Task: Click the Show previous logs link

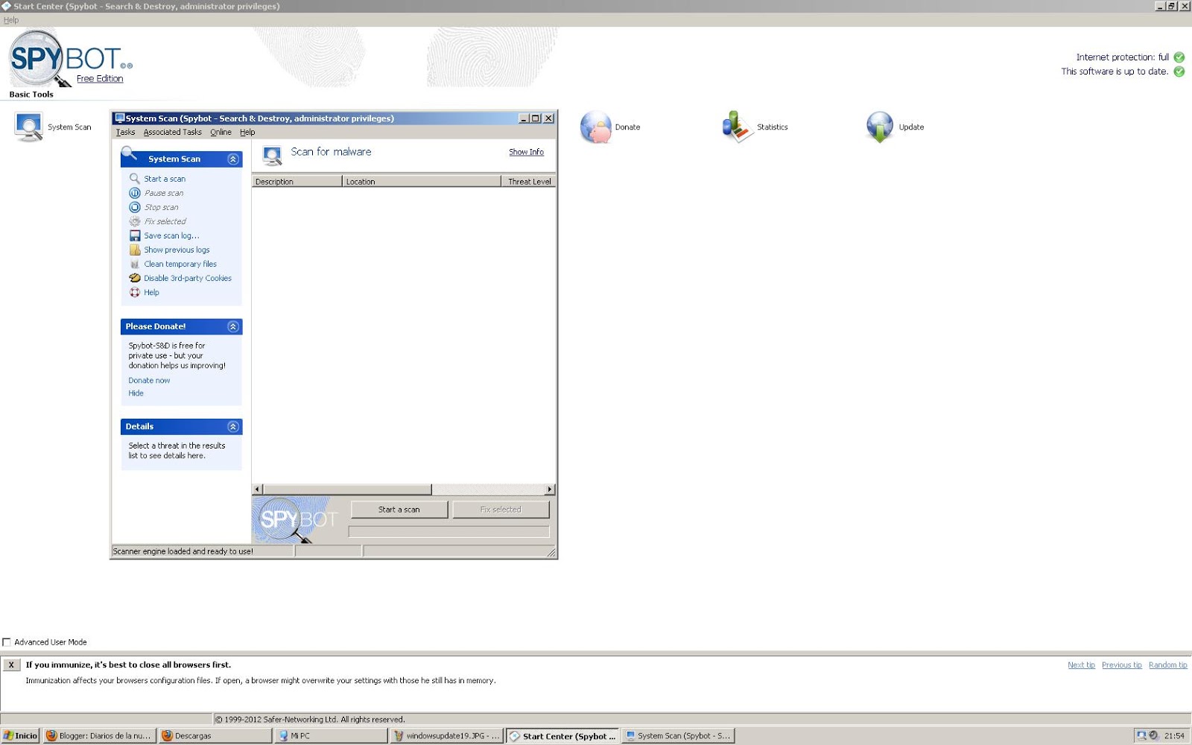Action: pos(177,250)
